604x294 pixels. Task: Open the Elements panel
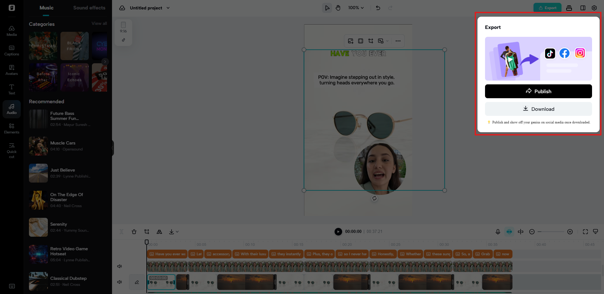11,128
